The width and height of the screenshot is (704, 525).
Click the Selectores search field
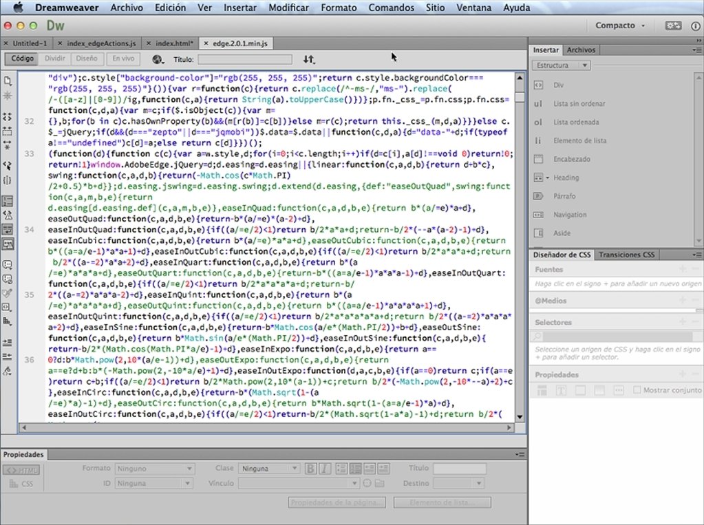coord(616,336)
